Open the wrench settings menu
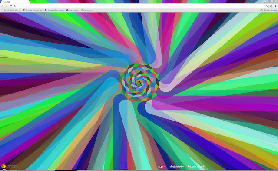This screenshot has height=171, width=278. click(x=275, y=6)
